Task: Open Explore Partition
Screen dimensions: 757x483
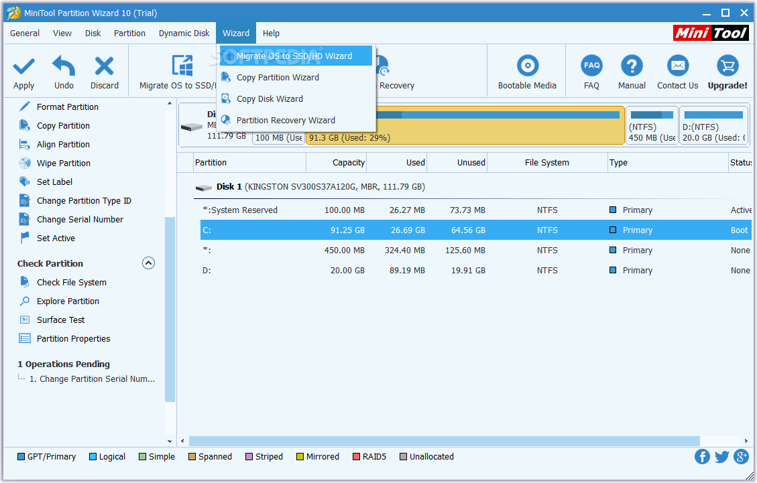Action: [68, 301]
